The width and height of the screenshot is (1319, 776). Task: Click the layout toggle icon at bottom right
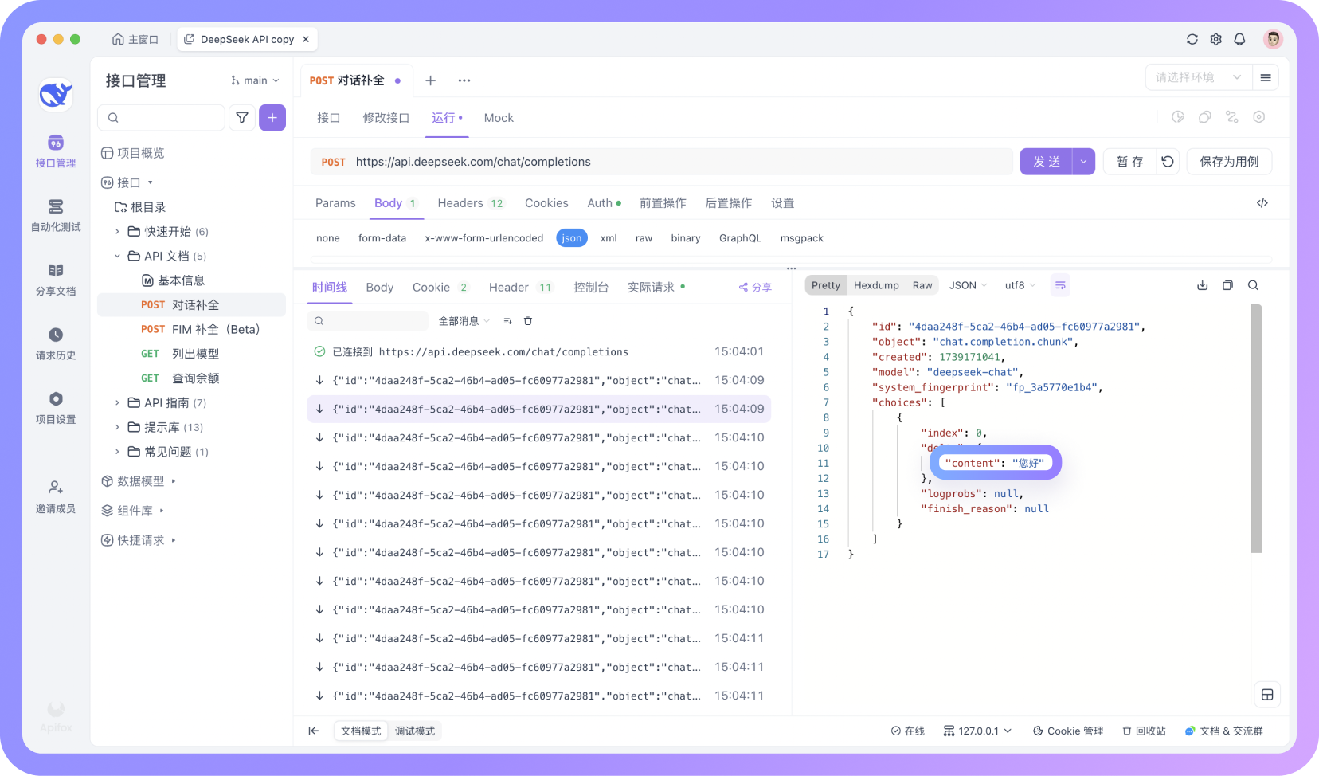point(1267,695)
